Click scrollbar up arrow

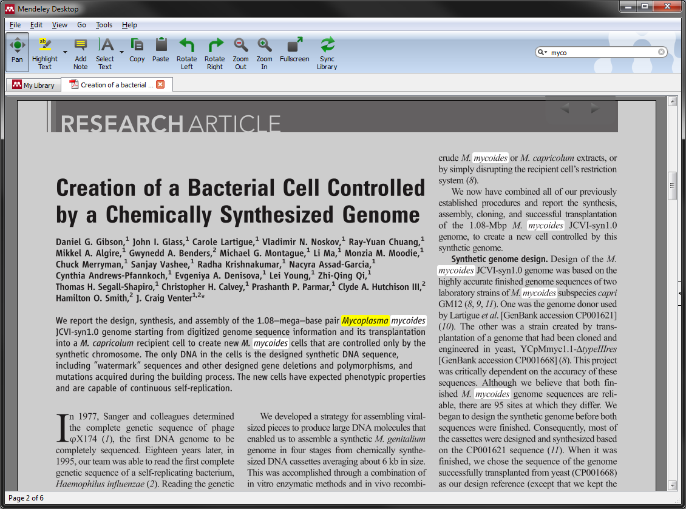[x=673, y=101]
